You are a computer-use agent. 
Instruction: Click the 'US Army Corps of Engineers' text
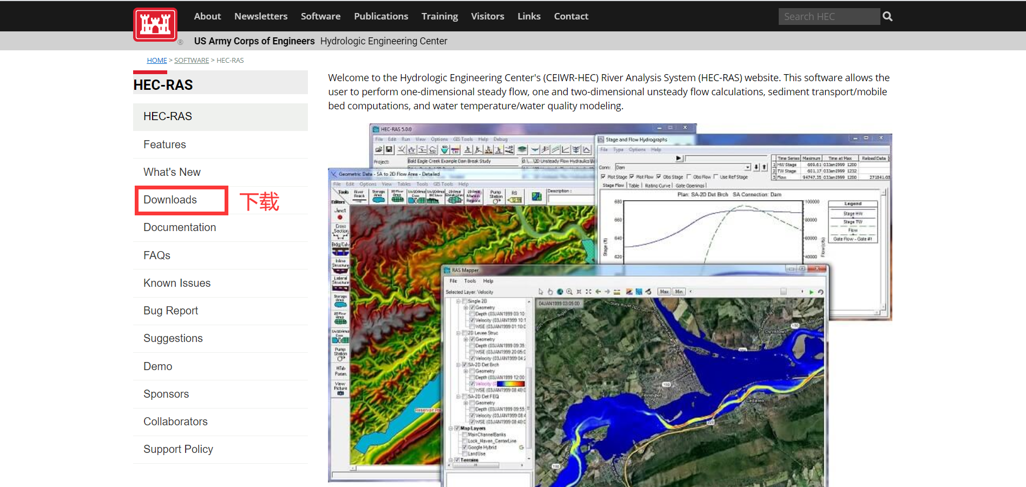tap(254, 41)
